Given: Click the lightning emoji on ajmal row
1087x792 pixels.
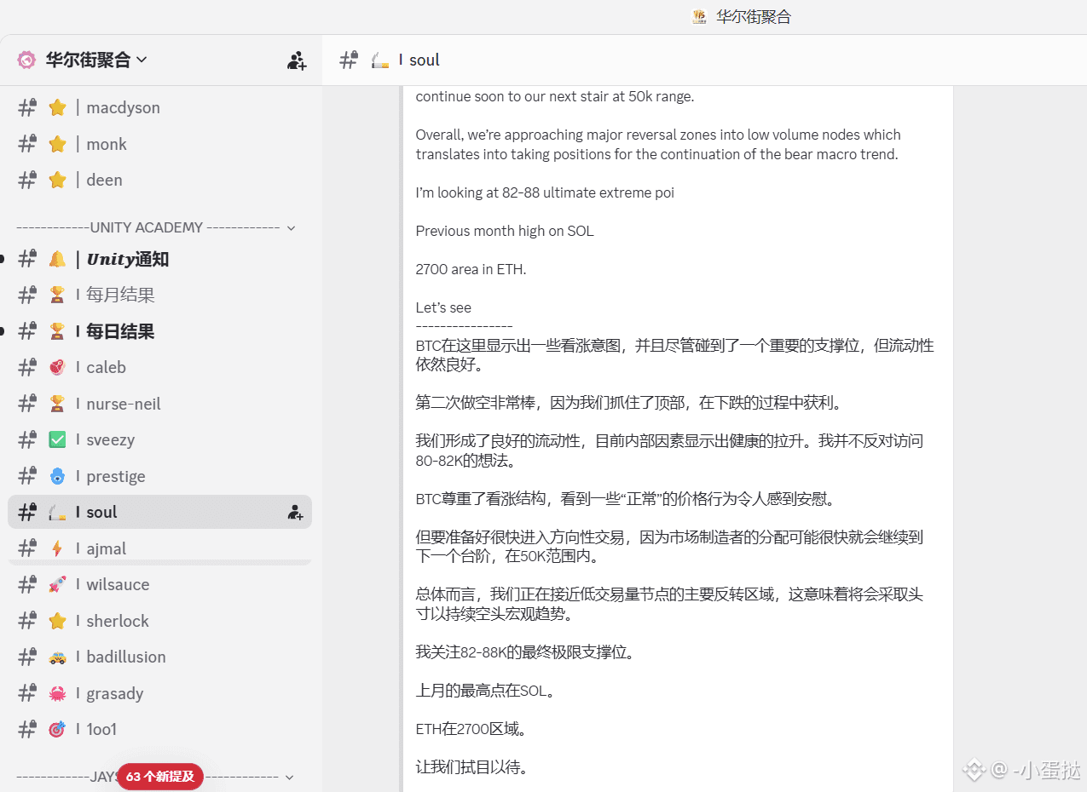Looking at the screenshot, I should pyautogui.click(x=57, y=548).
